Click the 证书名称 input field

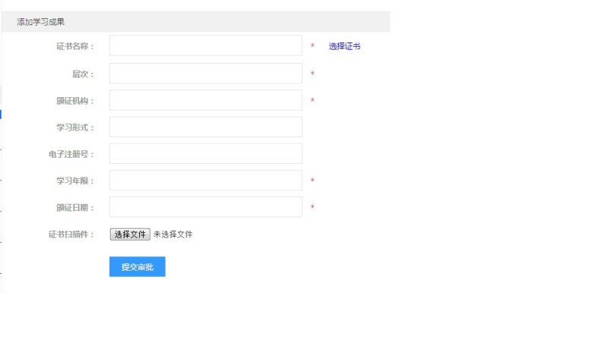pos(205,46)
